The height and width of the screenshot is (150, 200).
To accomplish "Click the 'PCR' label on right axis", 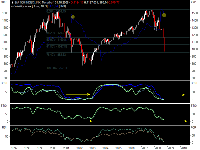I will [x=193, y=127].
